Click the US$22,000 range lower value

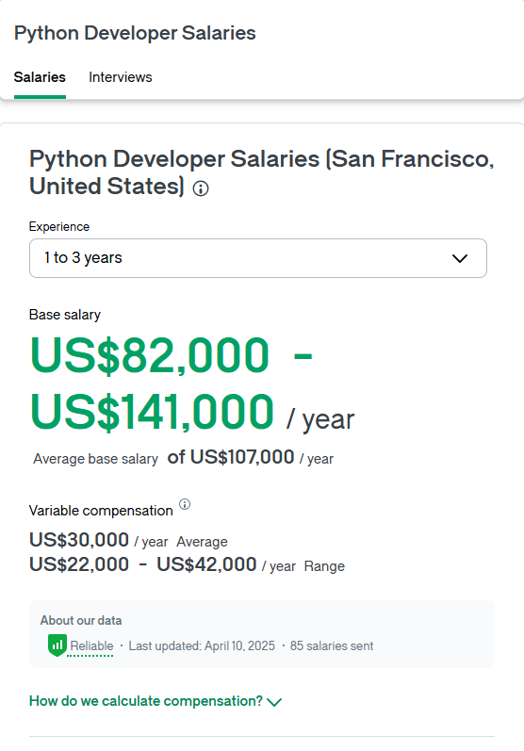[x=79, y=564]
